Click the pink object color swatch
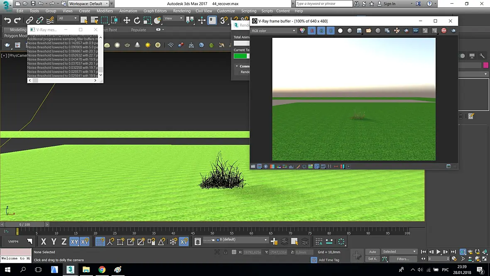This screenshot has width=490, height=276. point(485,65)
